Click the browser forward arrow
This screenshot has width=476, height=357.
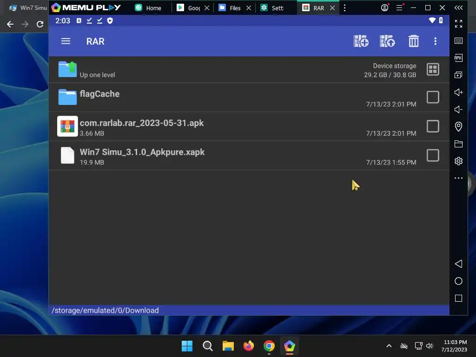[25, 24]
